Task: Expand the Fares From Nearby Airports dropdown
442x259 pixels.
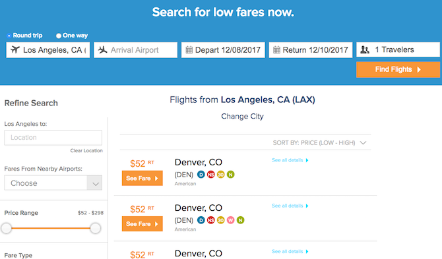Action: (53, 183)
